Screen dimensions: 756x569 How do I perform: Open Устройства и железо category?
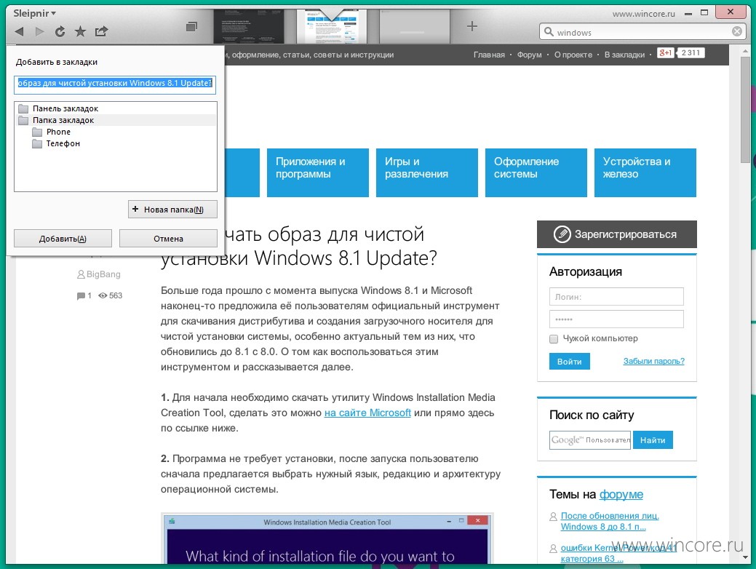click(x=645, y=172)
